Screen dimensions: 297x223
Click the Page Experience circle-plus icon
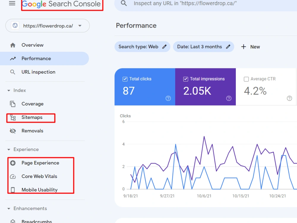(x=13, y=163)
